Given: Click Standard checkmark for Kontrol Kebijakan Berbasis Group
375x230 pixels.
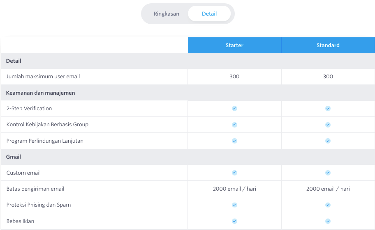Looking at the screenshot, I should click(x=328, y=125).
